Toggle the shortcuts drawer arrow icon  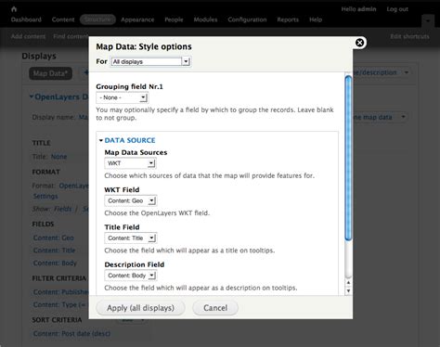click(x=428, y=20)
